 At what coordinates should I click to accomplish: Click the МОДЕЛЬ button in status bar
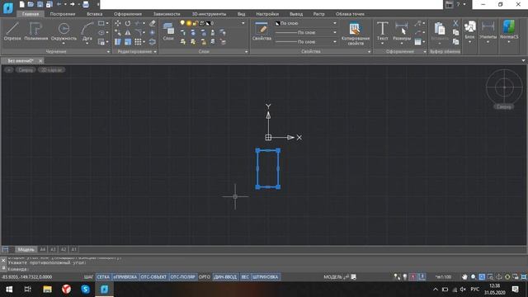click(332, 277)
